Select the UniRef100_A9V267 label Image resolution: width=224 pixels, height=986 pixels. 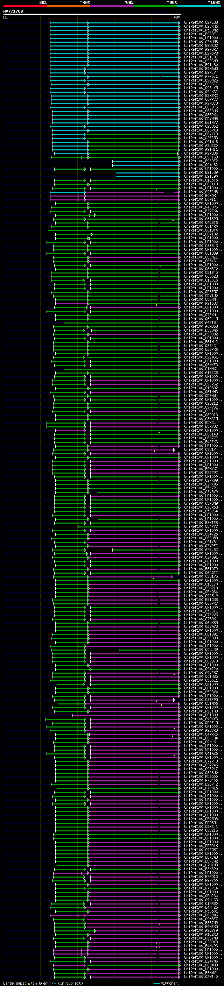click(x=201, y=673)
